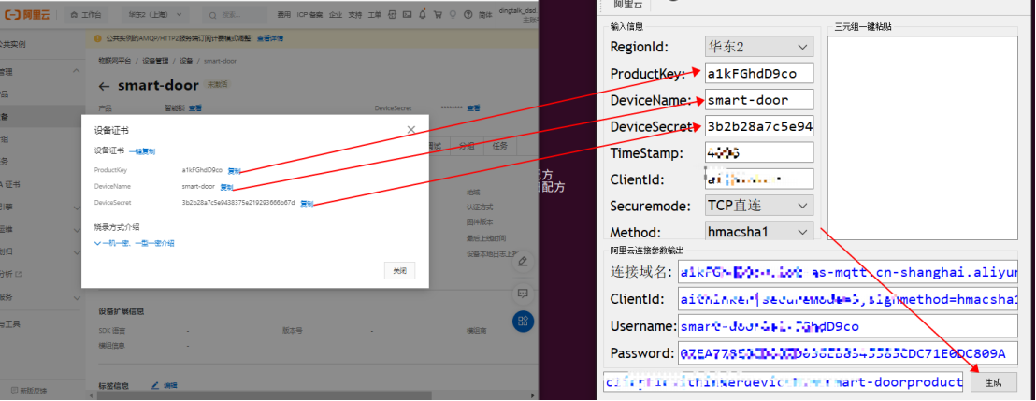Viewport: 1036px width, 401px height.
Task: Click the output ClientId field with signmethod
Action: (x=848, y=298)
